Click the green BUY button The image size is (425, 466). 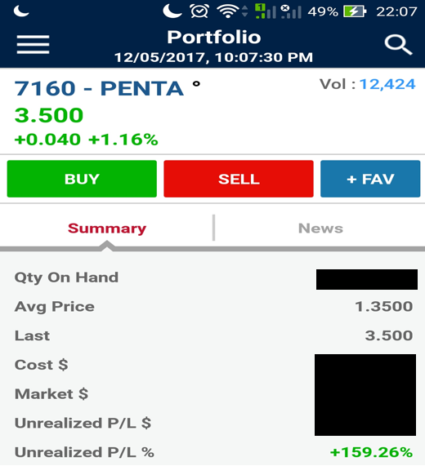(x=82, y=179)
